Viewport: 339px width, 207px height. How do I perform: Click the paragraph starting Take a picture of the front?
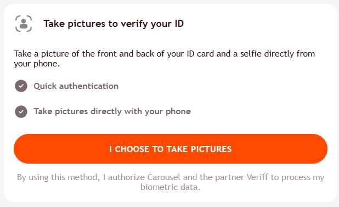click(x=165, y=59)
